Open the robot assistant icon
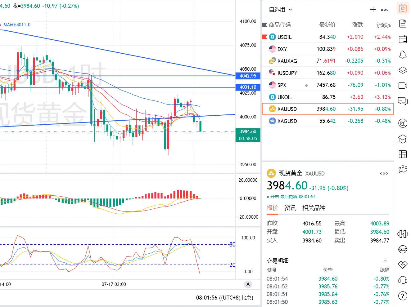The height and width of the screenshot is (307, 411). [403, 249]
